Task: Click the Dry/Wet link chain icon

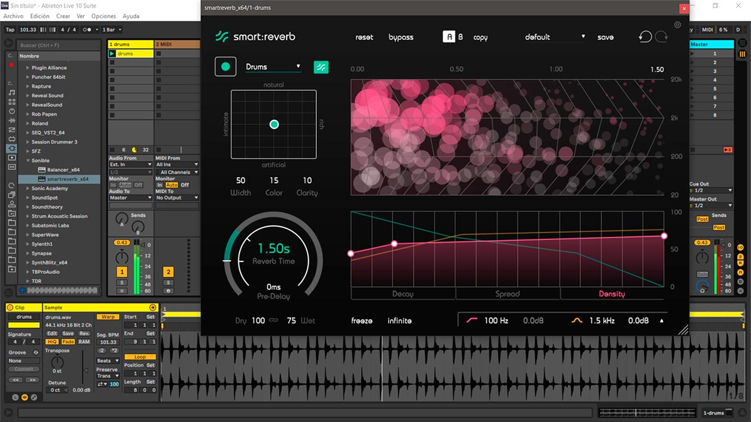Action: point(273,321)
